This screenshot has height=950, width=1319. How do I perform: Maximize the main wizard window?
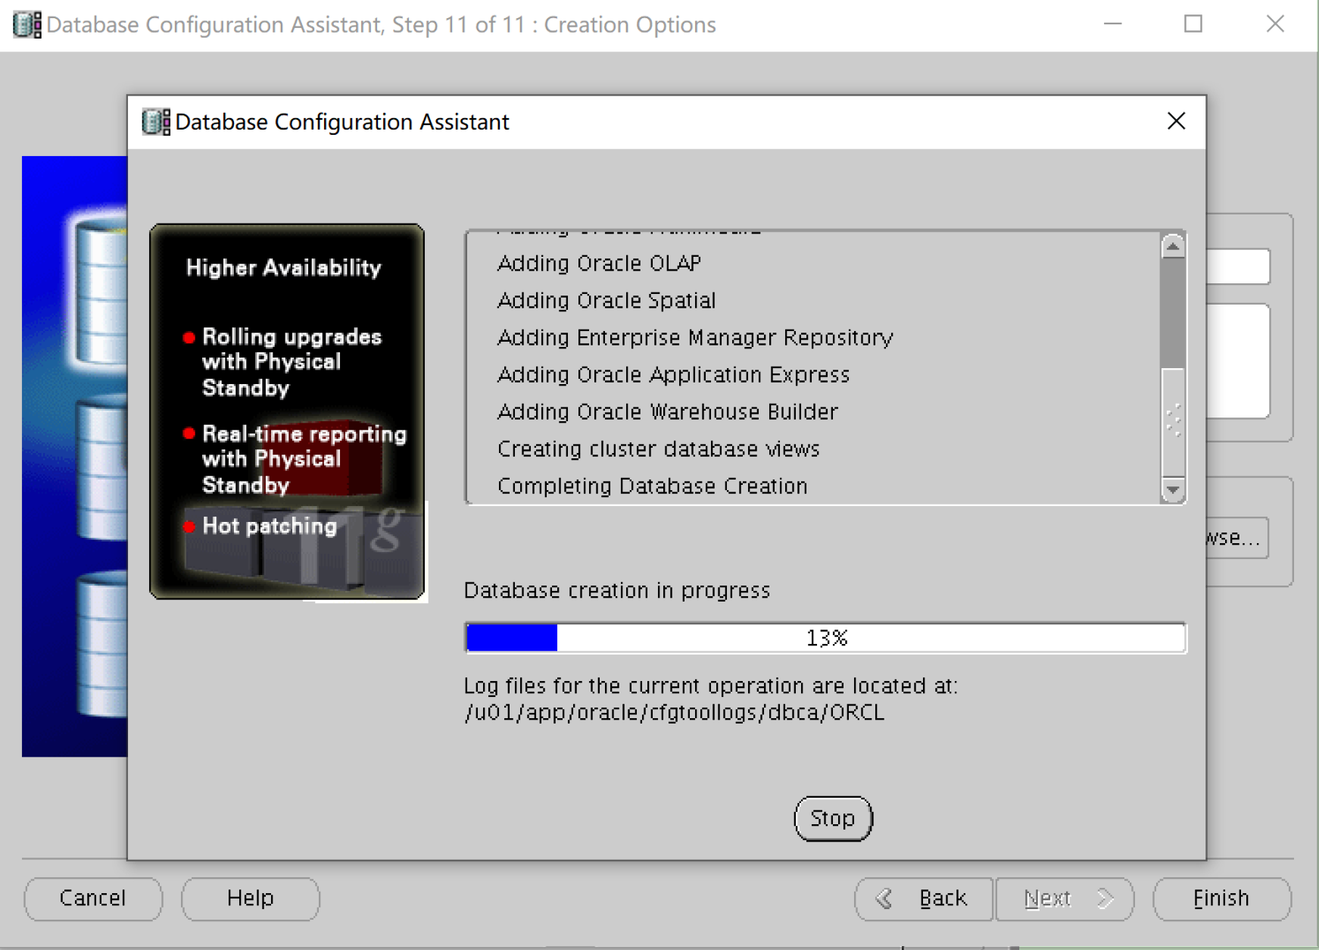tap(1193, 24)
